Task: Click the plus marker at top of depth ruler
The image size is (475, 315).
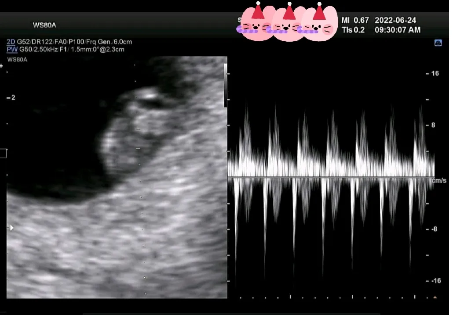Action: [1, 66]
